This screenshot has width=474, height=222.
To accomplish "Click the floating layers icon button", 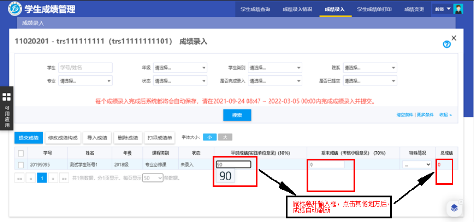I will pyautogui.click(x=454, y=208).
